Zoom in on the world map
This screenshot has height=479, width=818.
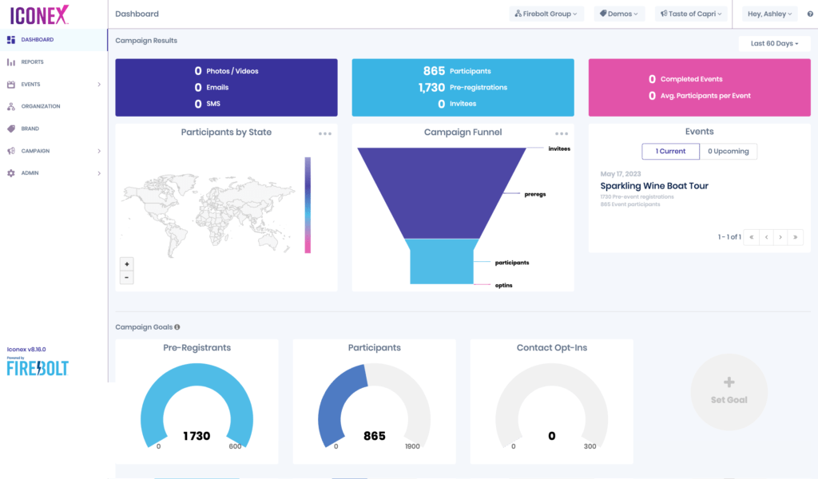127,263
